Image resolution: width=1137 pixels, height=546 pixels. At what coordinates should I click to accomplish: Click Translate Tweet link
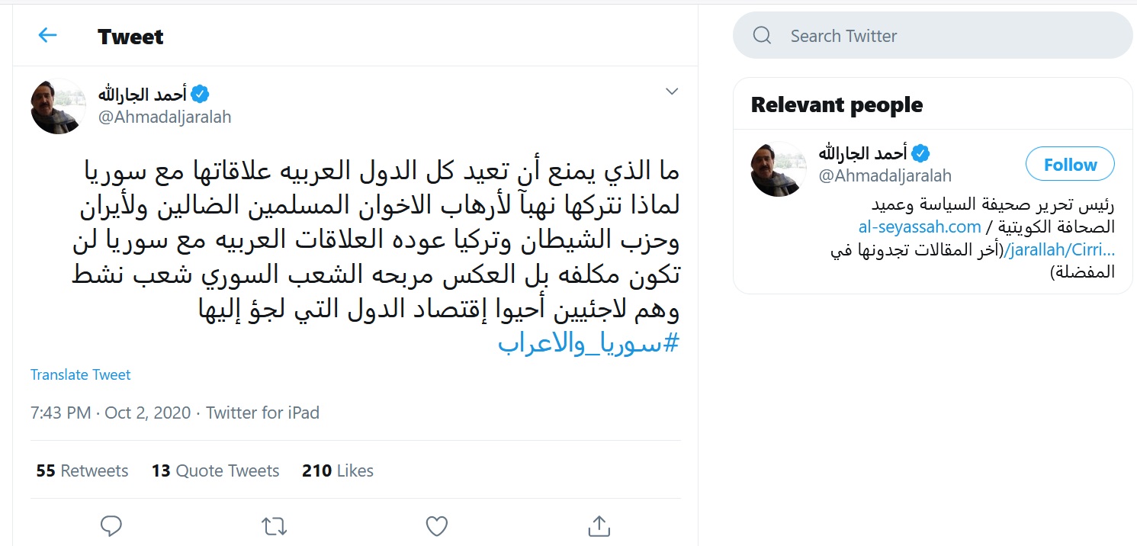tap(81, 374)
